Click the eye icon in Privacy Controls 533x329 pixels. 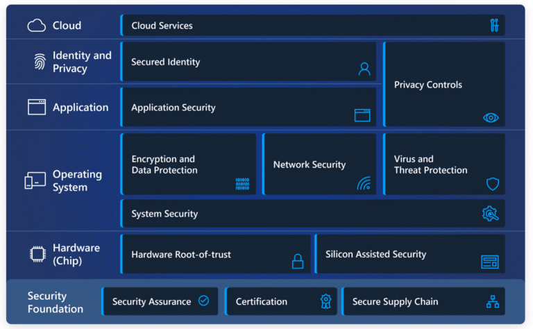tap(491, 118)
